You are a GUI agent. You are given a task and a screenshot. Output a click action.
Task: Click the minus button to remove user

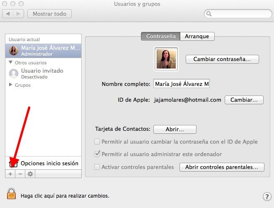coord(20,174)
